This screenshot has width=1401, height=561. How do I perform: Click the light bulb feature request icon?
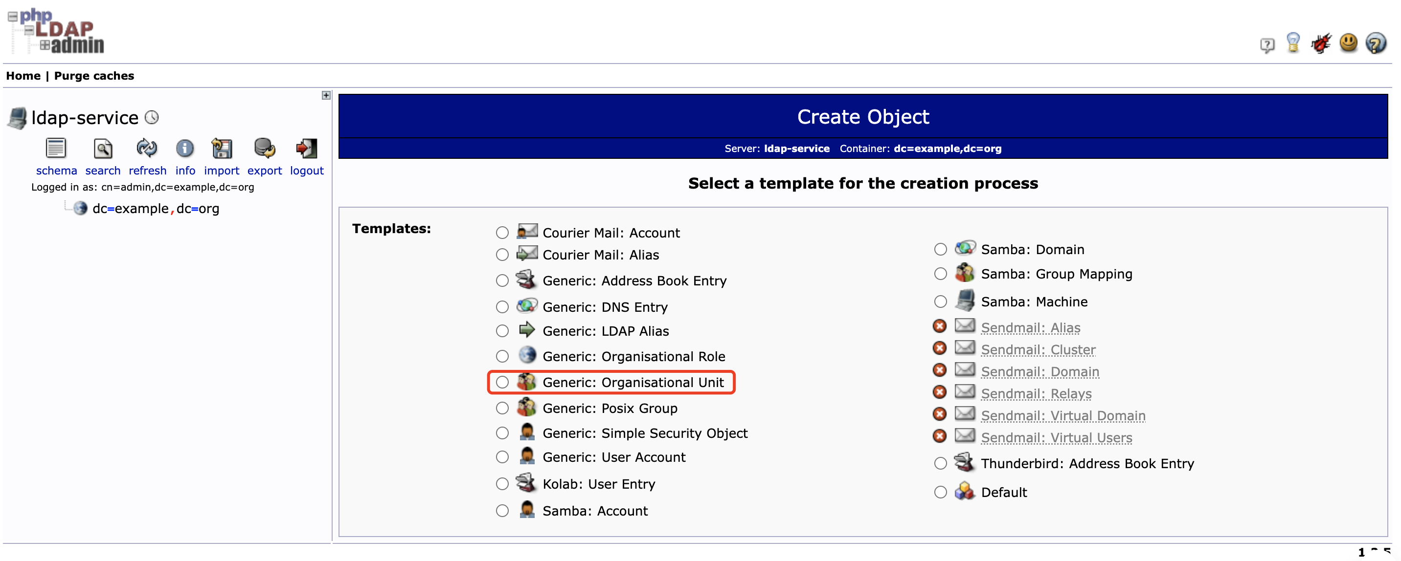[1294, 43]
